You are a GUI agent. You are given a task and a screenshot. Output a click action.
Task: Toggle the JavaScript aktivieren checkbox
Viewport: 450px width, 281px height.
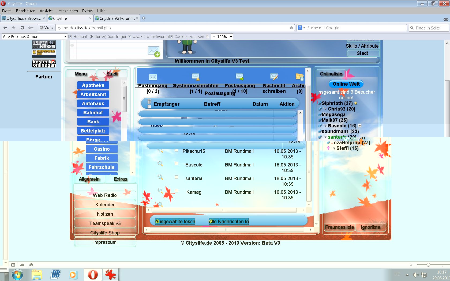[x=130, y=37]
